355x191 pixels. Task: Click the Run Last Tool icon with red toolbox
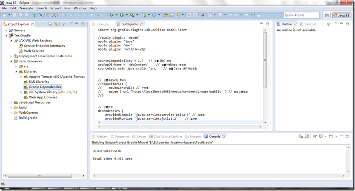132,15
